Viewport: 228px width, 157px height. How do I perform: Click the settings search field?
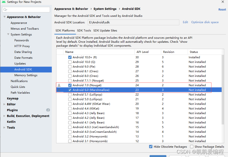tap(26, 10)
